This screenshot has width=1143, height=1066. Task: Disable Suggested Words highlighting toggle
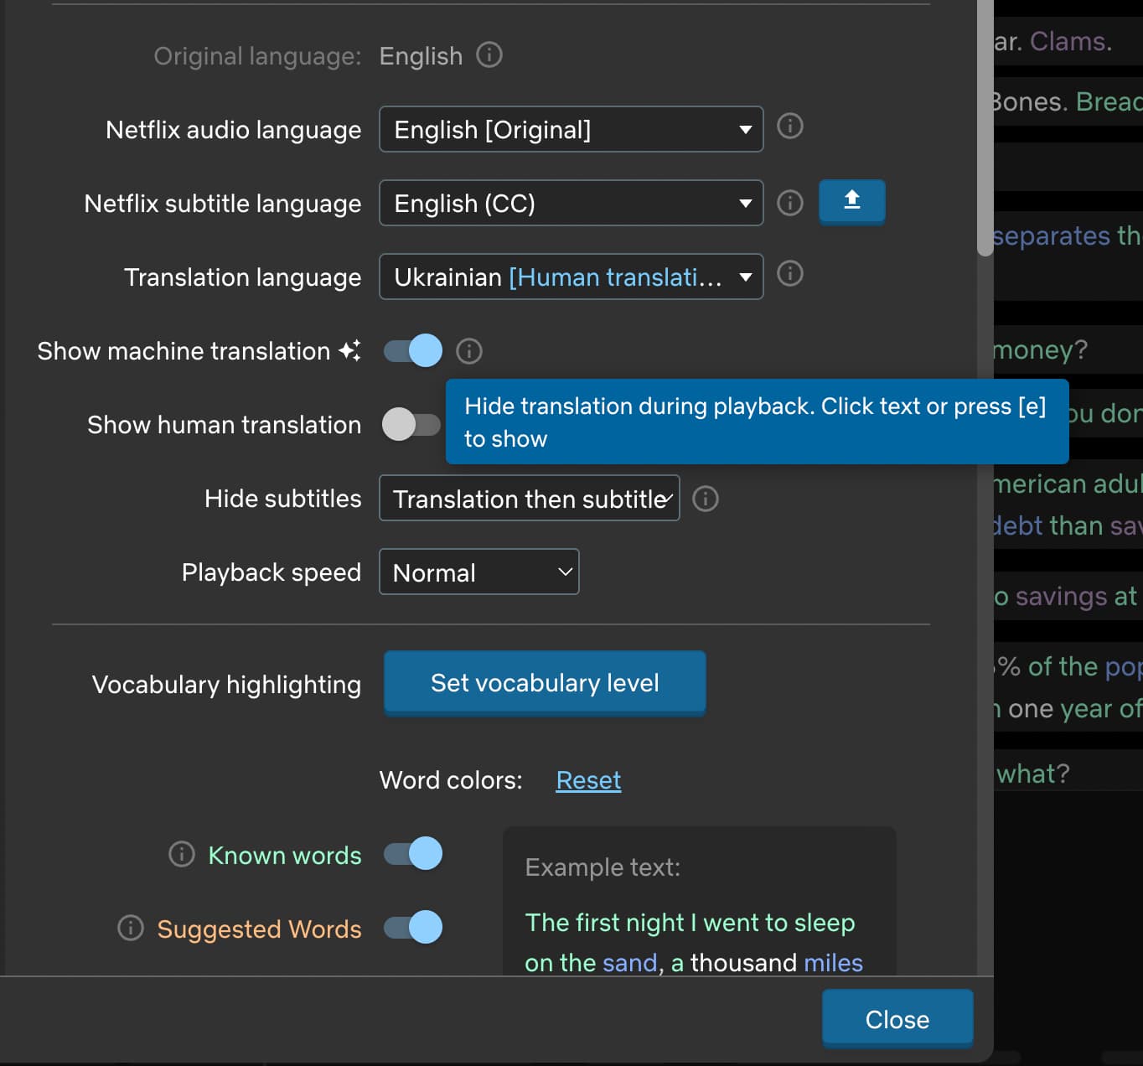click(x=413, y=927)
